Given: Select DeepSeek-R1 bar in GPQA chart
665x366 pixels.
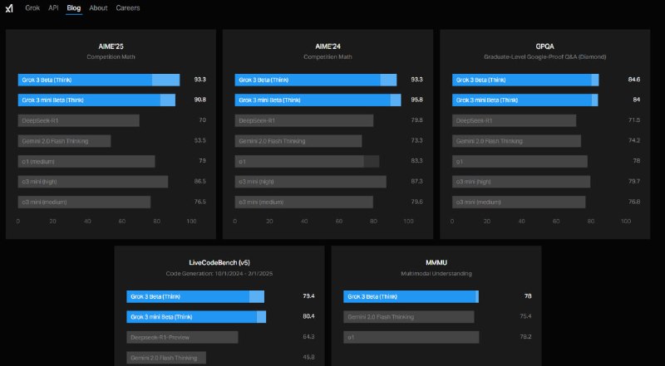Looking at the screenshot, I should 514,120.
